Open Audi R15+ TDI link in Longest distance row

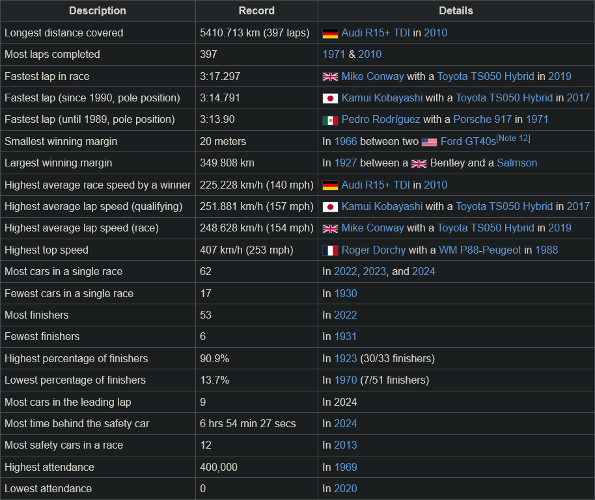click(375, 33)
